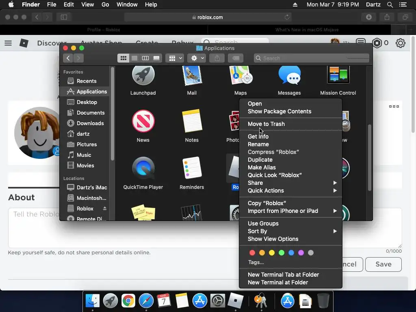Click the Save button on Roblox page

383,264
